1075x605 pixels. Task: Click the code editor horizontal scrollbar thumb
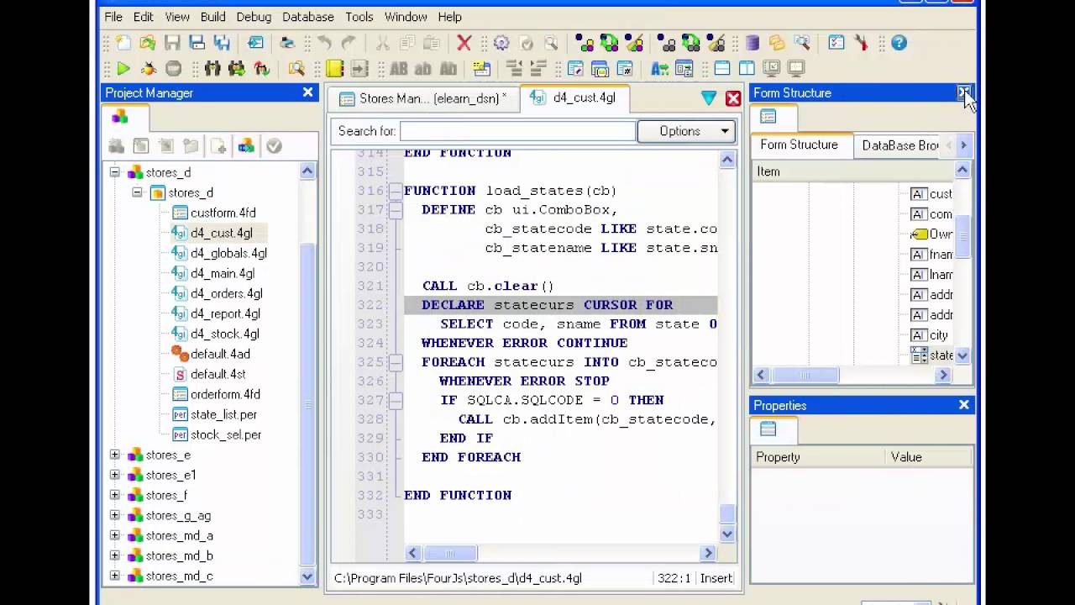point(450,553)
